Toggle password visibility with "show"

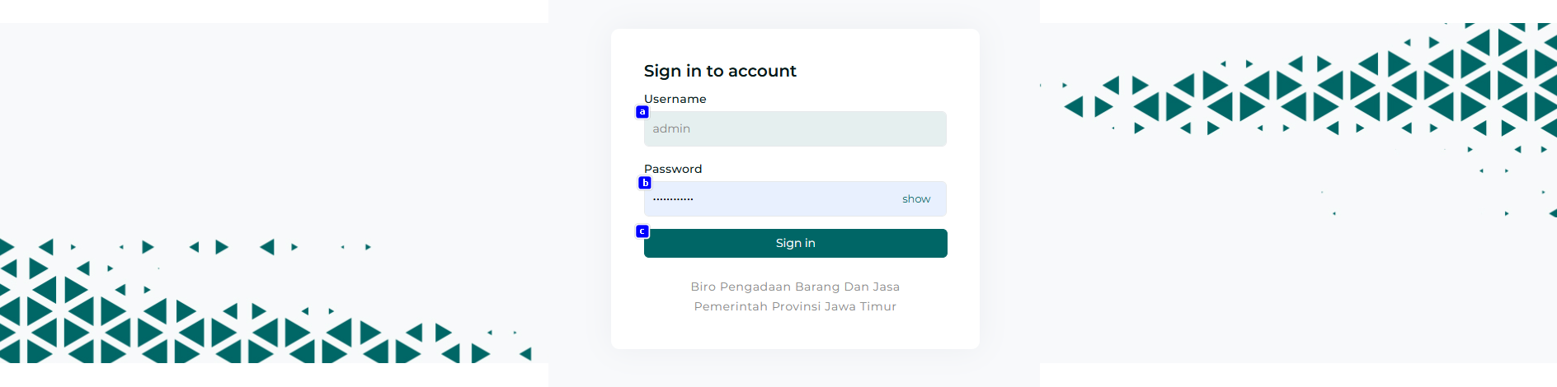(x=915, y=199)
